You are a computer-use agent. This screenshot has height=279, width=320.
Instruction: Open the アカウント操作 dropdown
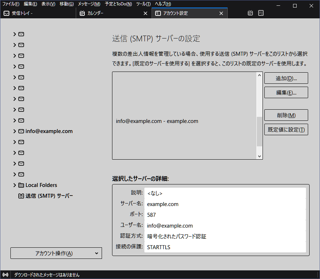tap(56, 253)
